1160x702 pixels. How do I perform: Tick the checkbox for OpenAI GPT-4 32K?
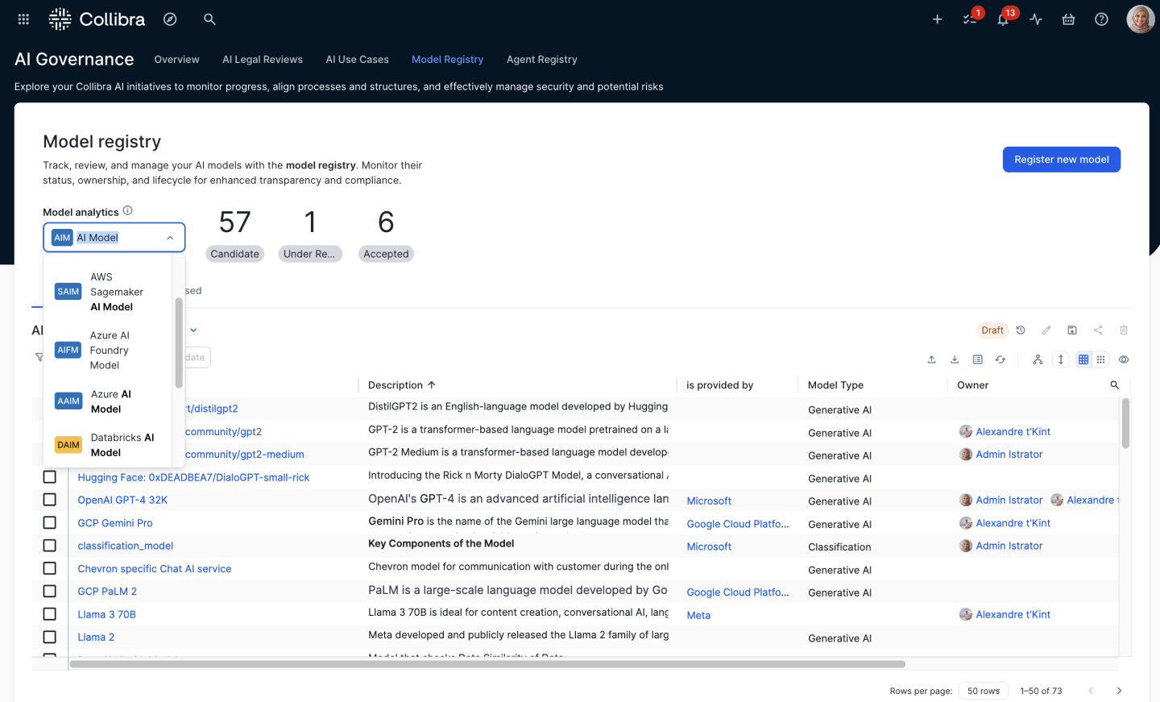click(x=50, y=500)
